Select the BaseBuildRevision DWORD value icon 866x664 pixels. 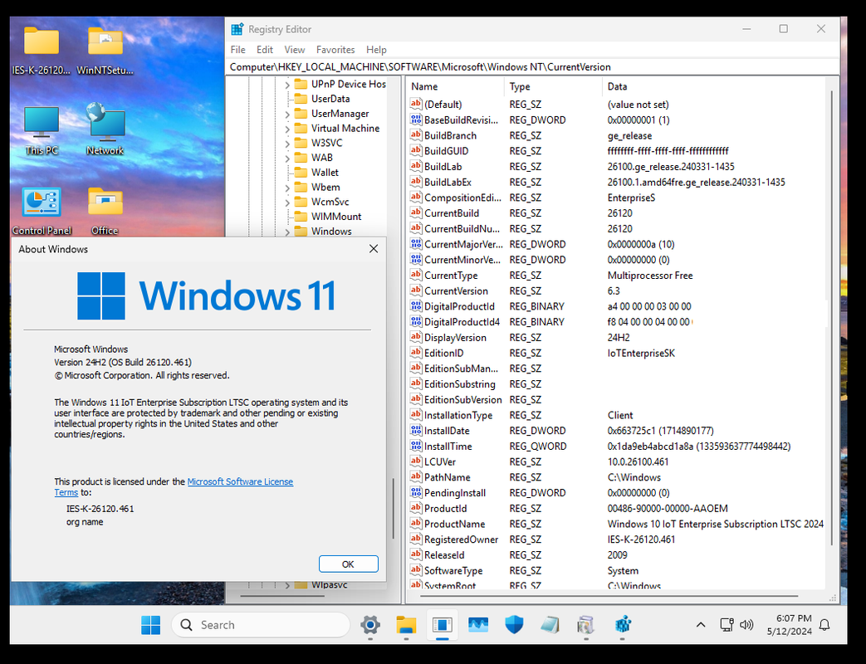click(x=416, y=120)
